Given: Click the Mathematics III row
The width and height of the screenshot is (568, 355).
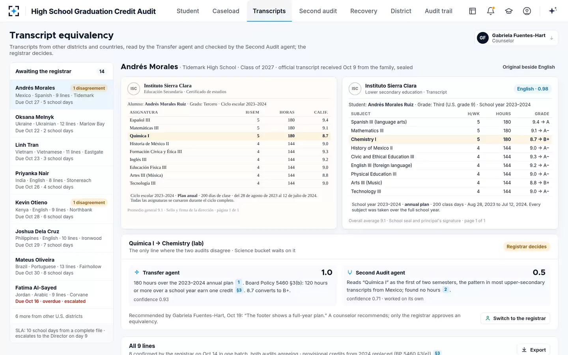Looking at the screenshot, I should click(x=450, y=131).
